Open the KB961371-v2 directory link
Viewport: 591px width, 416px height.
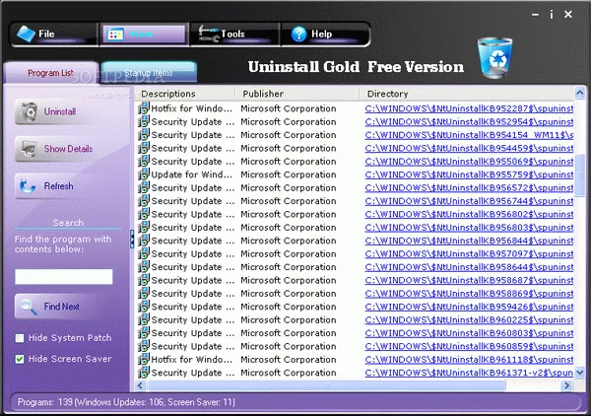pos(469,373)
